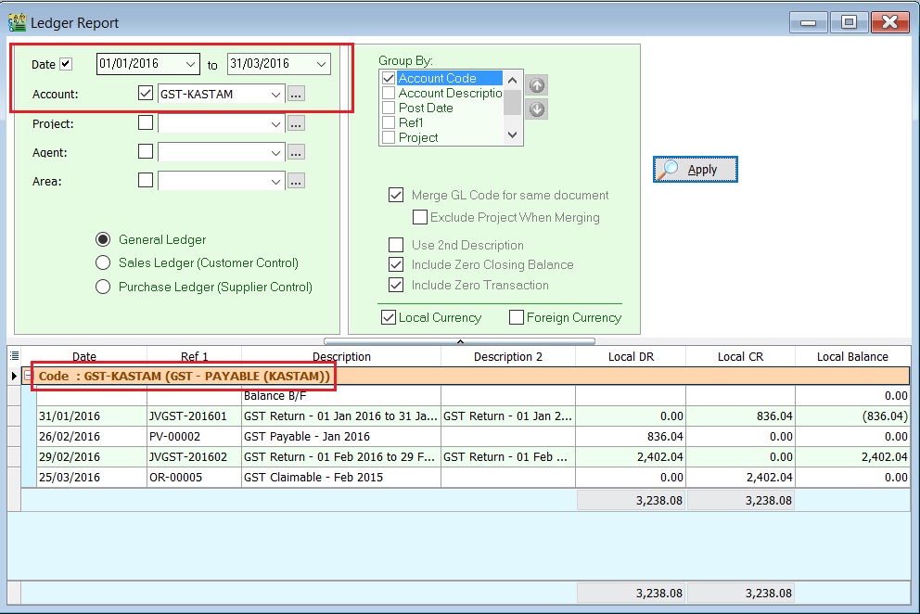The height and width of the screenshot is (614, 920).
Task: Enable the Use 2nd Description checkbox
Action: (396, 245)
